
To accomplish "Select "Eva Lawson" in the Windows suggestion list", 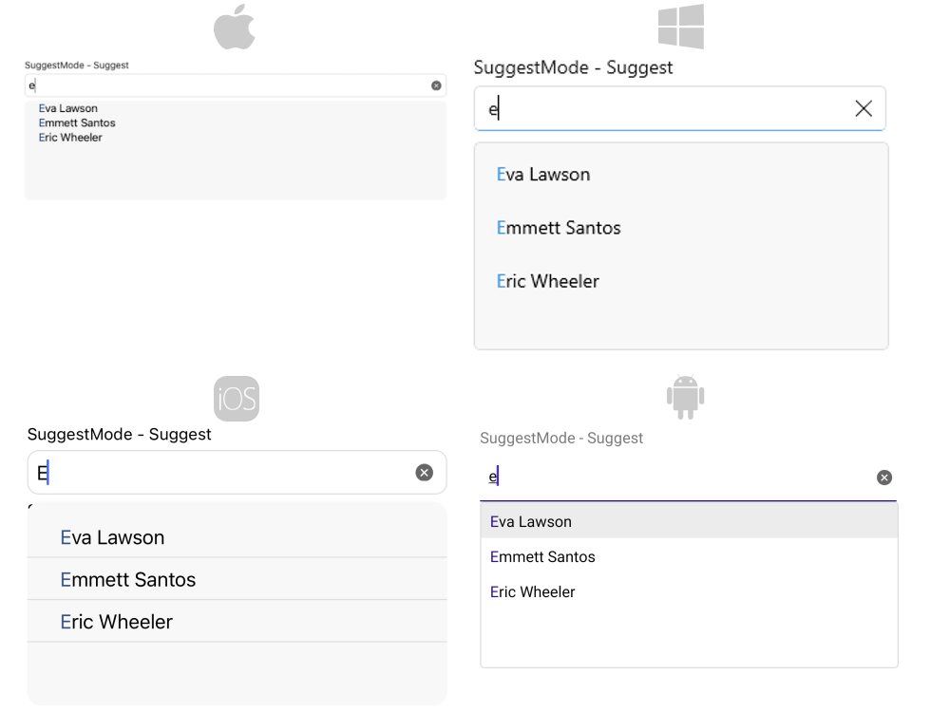I will pos(542,174).
